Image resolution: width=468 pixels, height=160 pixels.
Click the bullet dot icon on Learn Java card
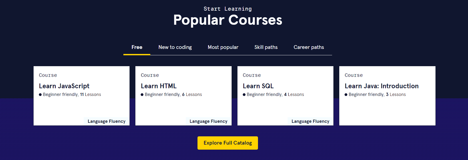point(346,94)
